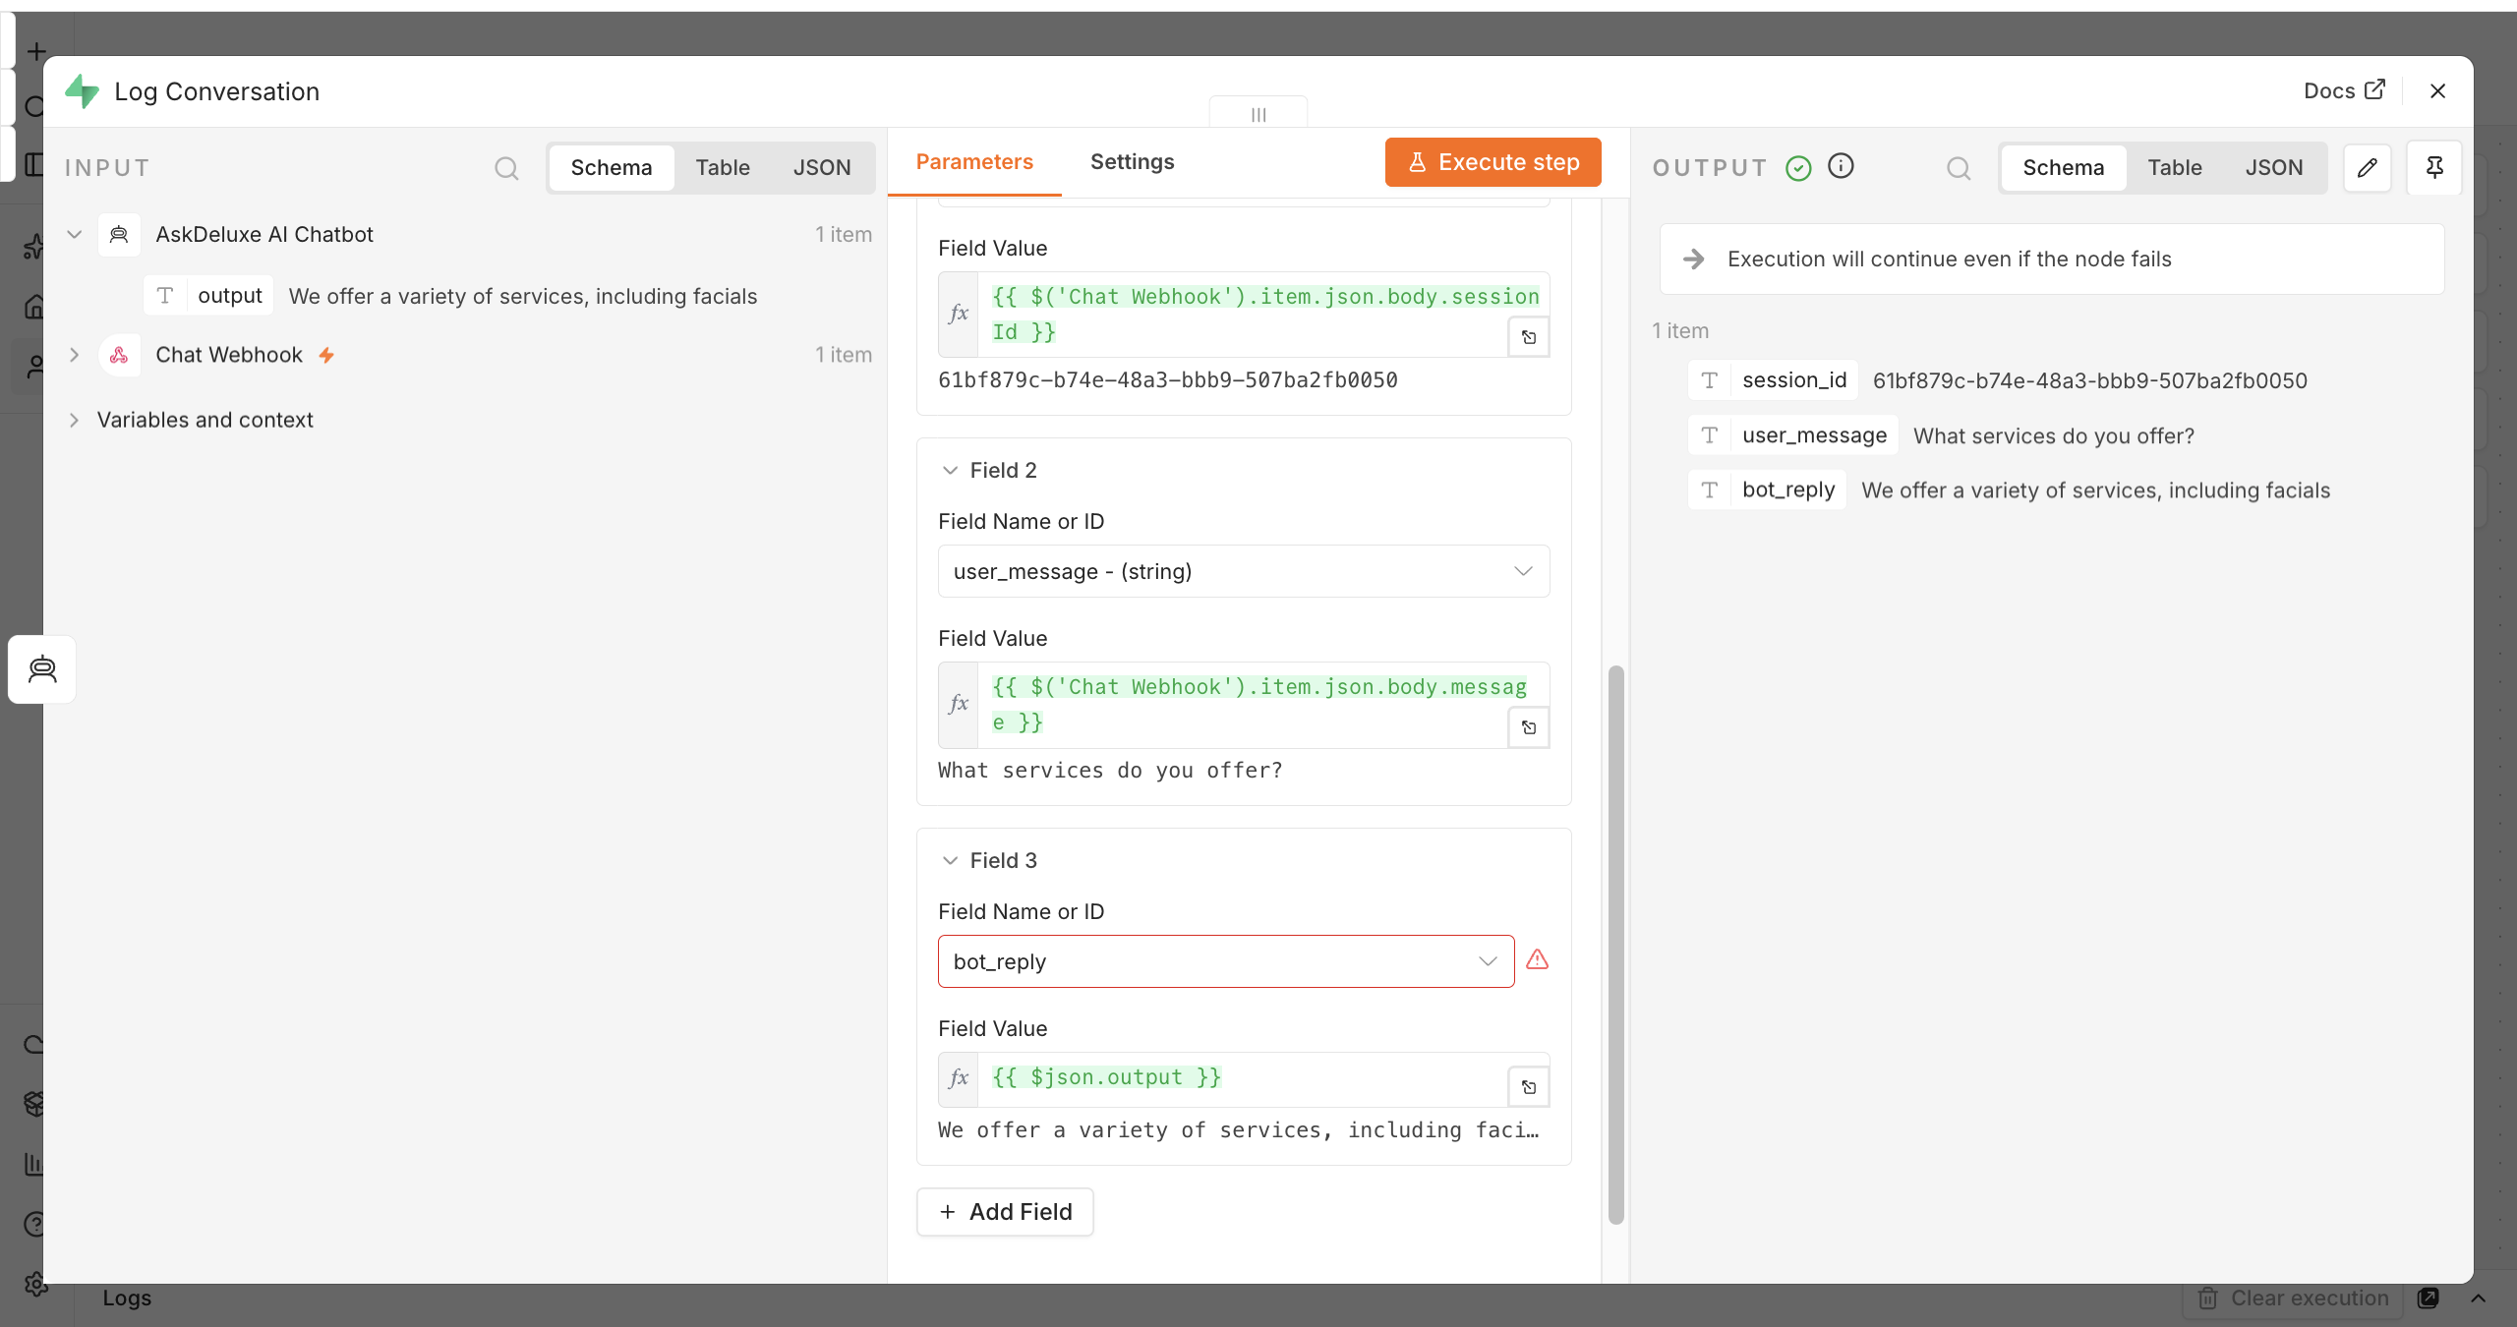This screenshot has height=1327, width=2517.
Task: Click the sessionId expression field
Action: [1244, 315]
